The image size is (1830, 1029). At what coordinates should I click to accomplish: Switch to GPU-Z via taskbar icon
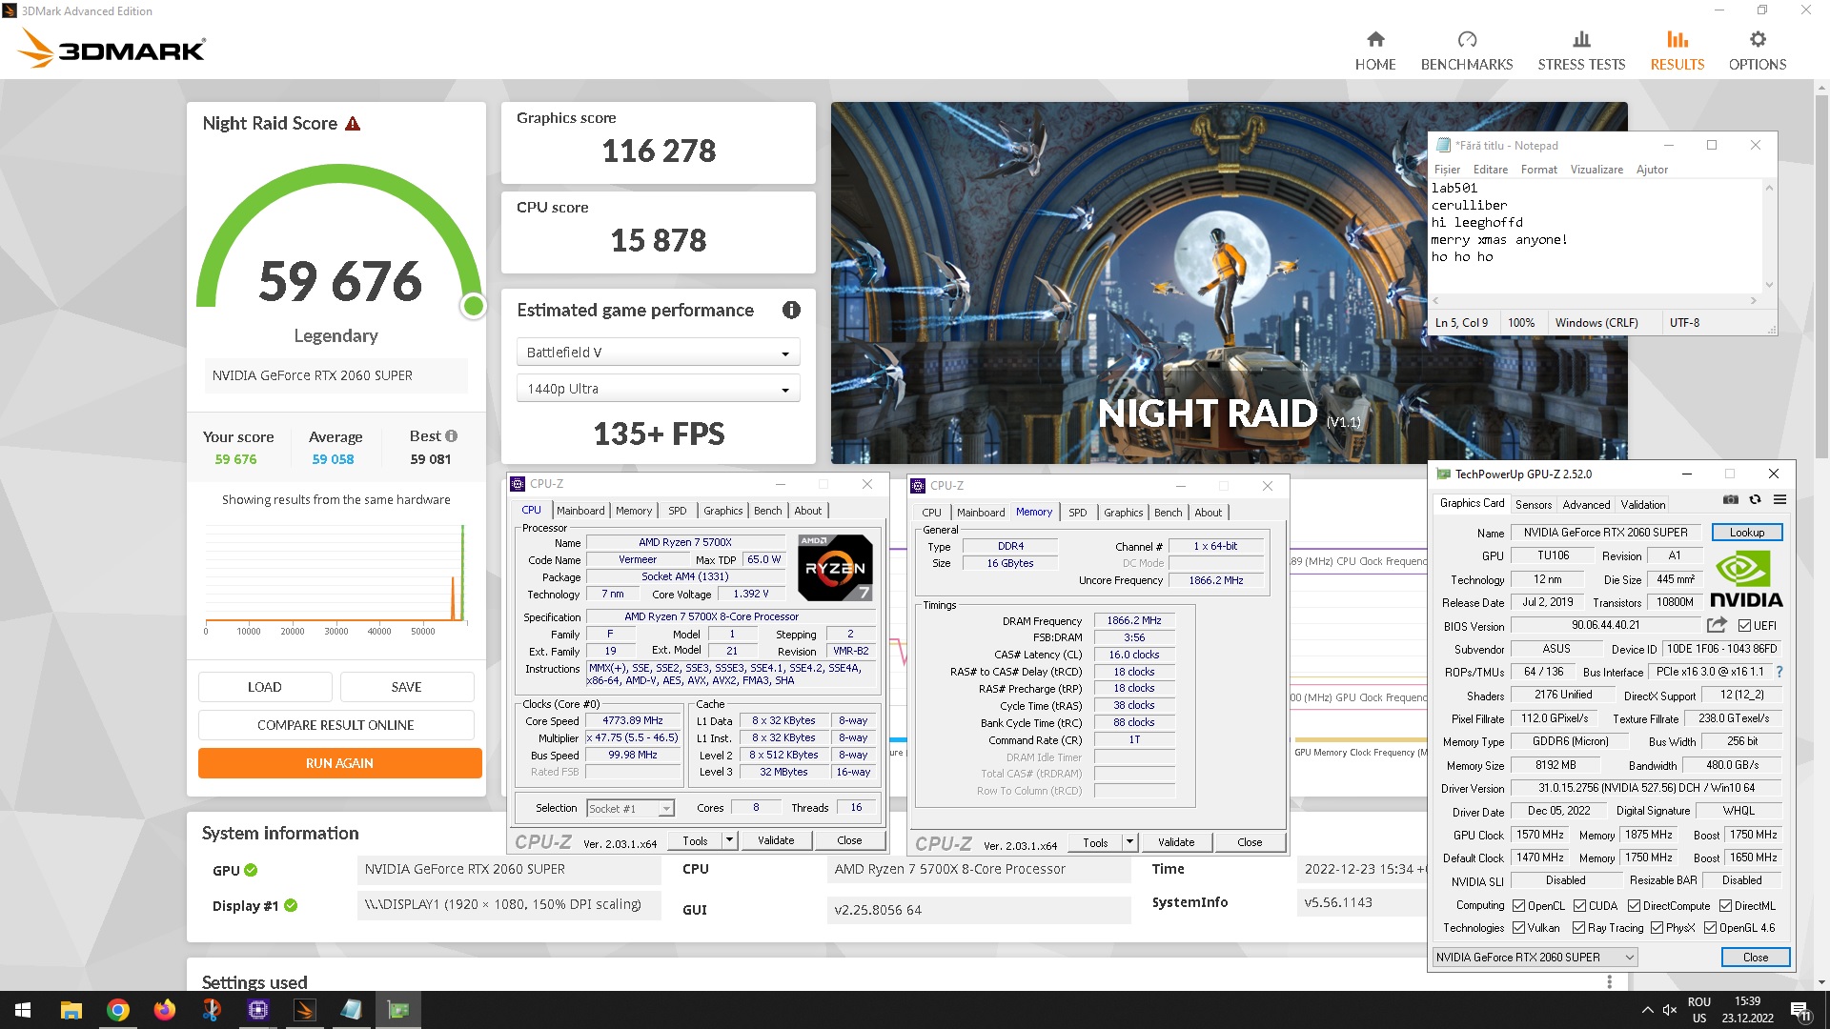398,1010
